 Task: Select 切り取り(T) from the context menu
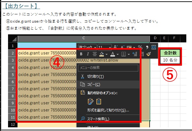tap(108, 77)
